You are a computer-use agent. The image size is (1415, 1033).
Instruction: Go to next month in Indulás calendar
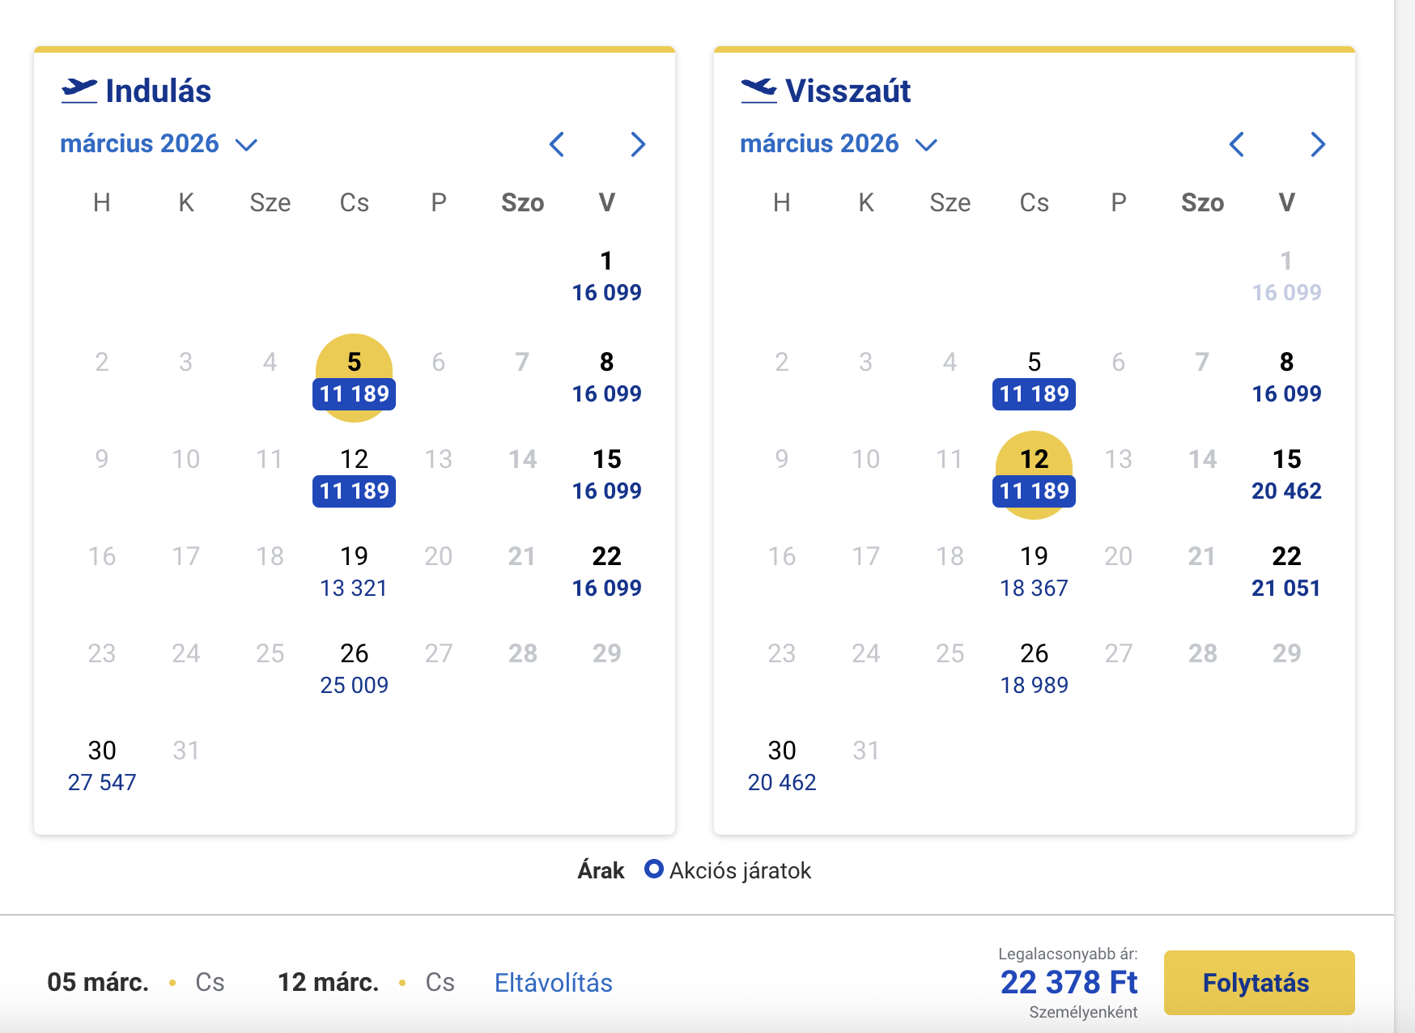(638, 145)
